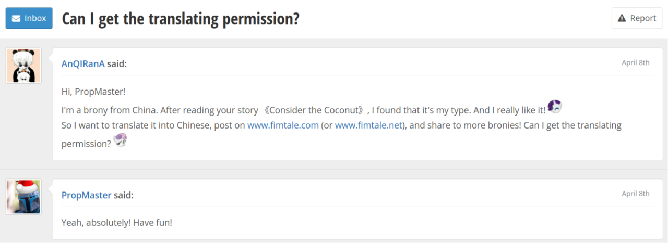Open PropMaster's Santa hat avatar
Viewport: 668px width, 243px height.
tap(23, 197)
